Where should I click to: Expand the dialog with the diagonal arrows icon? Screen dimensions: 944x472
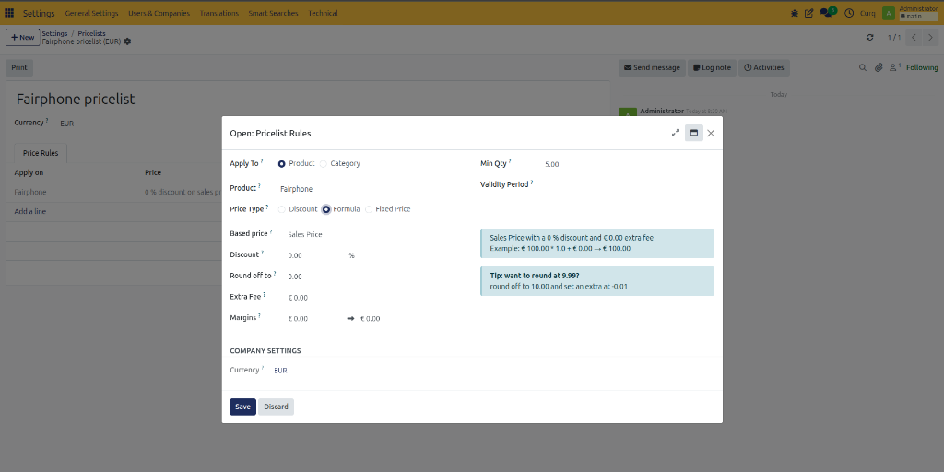(x=676, y=133)
